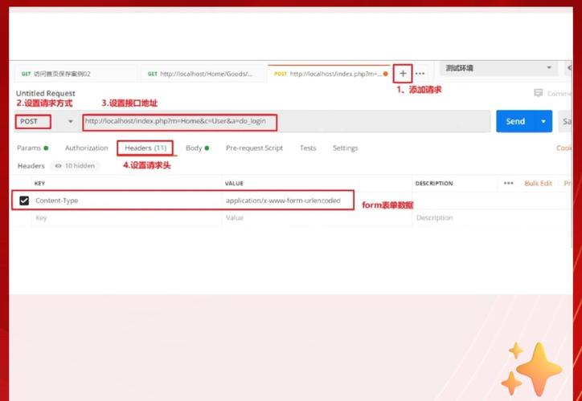Click the empty Key field in new row

click(121, 218)
